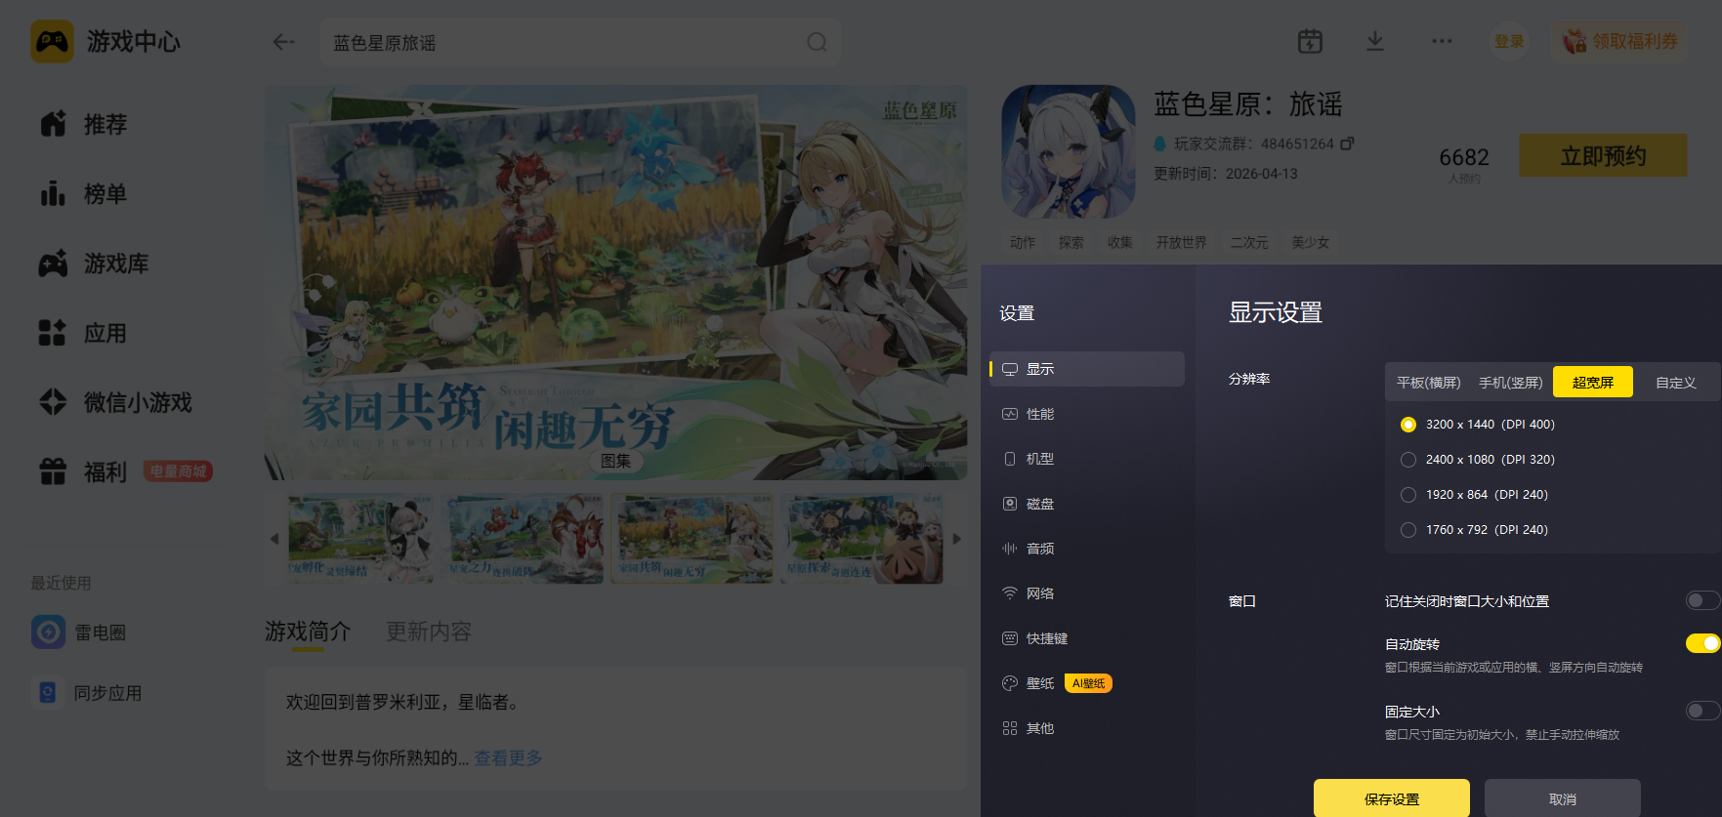
Task: Select 网络 settings category
Action: [1086, 593]
